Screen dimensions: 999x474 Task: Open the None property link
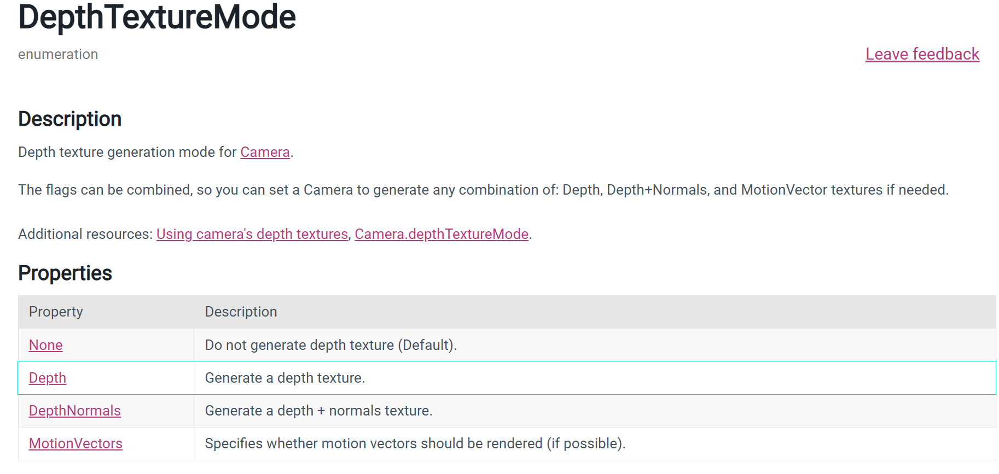click(46, 345)
